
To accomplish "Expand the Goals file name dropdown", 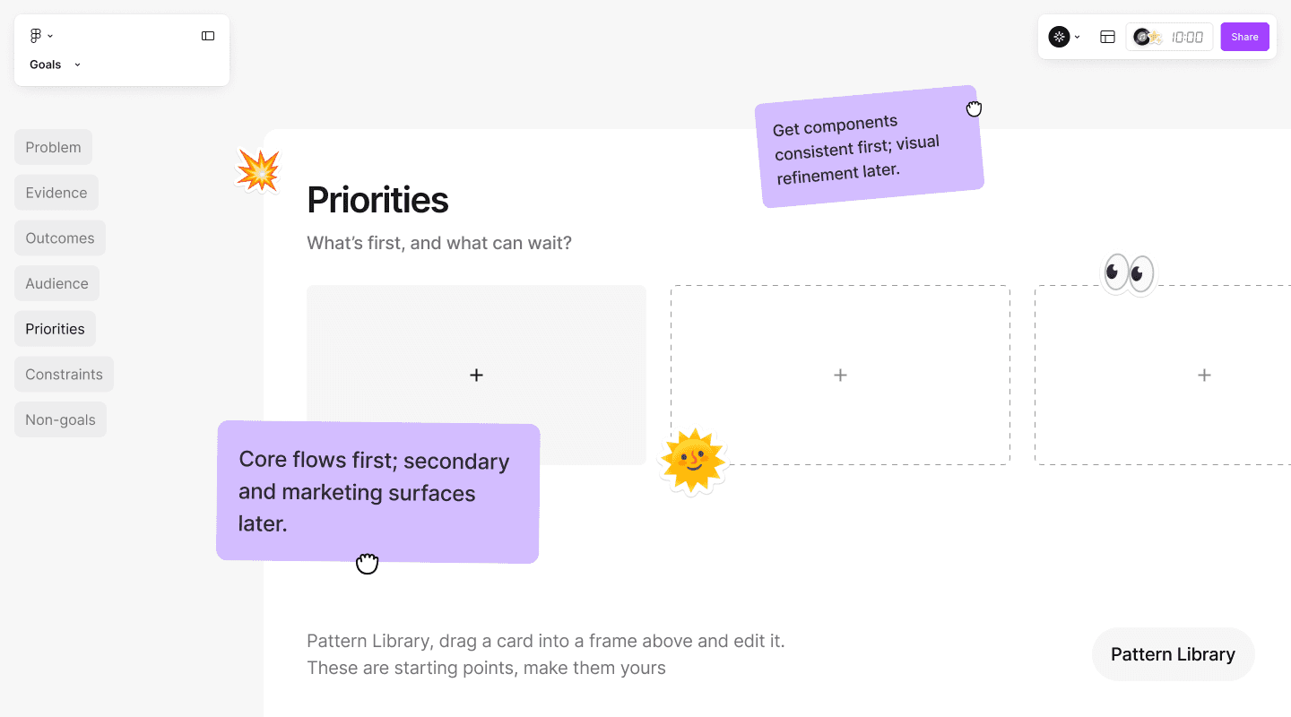I will click(55, 65).
